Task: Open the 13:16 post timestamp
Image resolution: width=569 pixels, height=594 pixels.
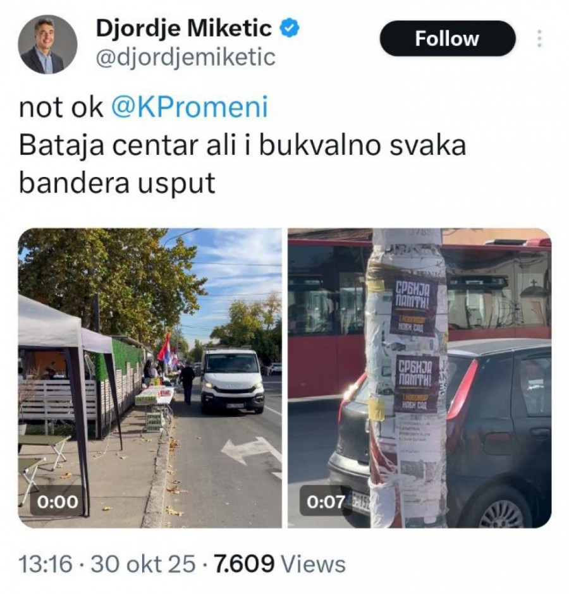Action: (x=45, y=564)
